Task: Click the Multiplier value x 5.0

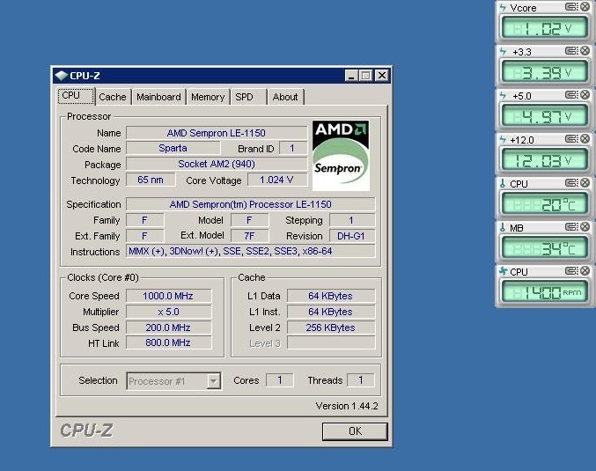Action: pyautogui.click(x=168, y=313)
